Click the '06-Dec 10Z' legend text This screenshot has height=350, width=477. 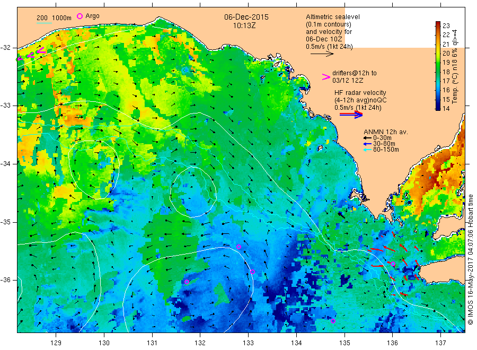pyautogui.click(x=324, y=39)
